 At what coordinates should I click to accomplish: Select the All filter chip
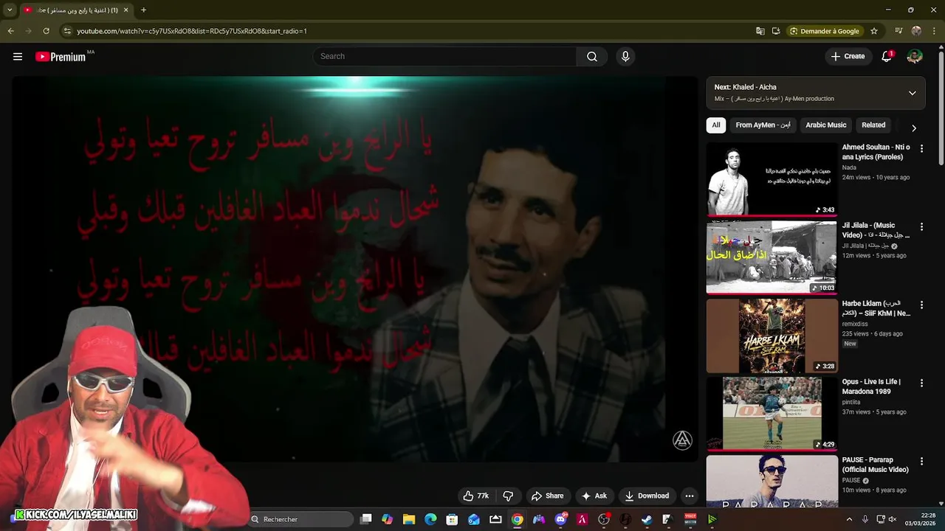(715, 125)
